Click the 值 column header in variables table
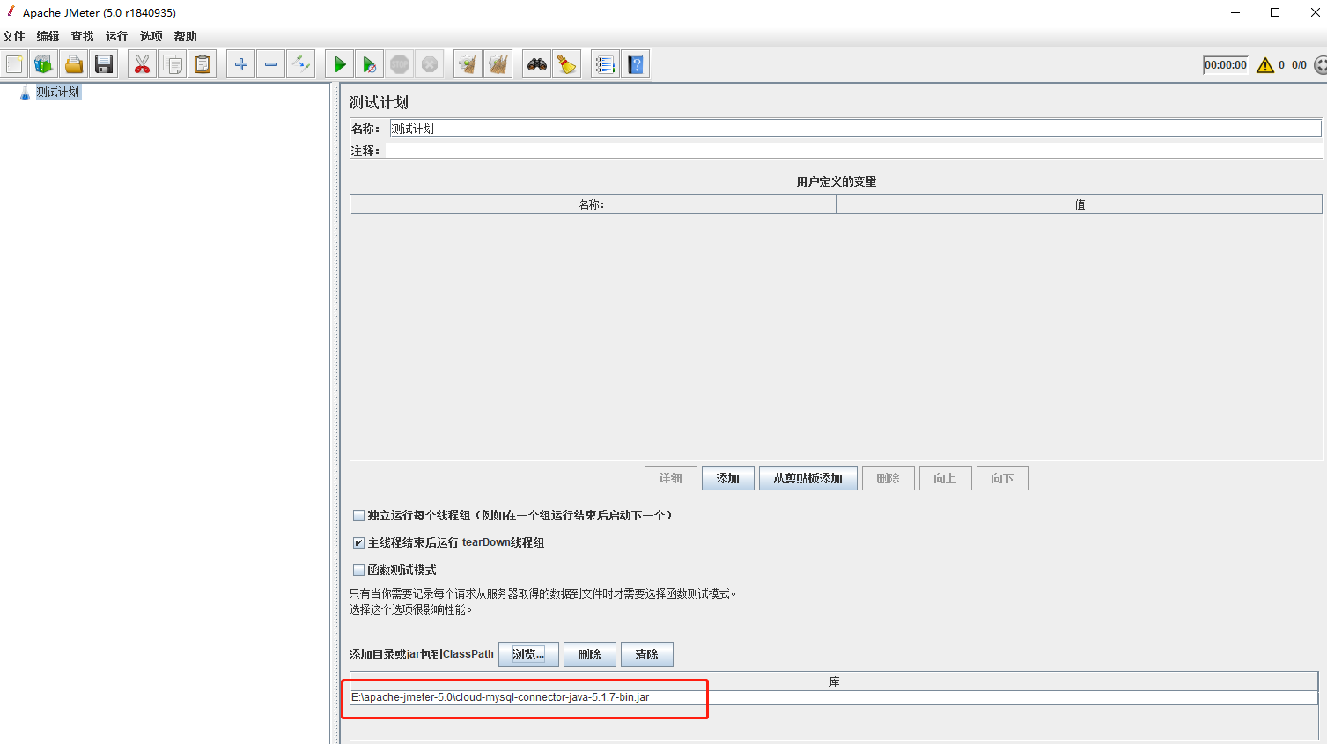The width and height of the screenshot is (1327, 744). tap(1080, 204)
